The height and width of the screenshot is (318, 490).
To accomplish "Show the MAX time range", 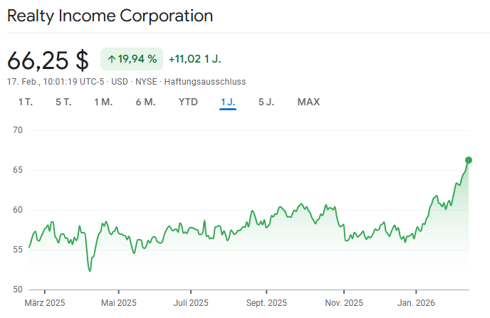I will (x=308, y=102).
